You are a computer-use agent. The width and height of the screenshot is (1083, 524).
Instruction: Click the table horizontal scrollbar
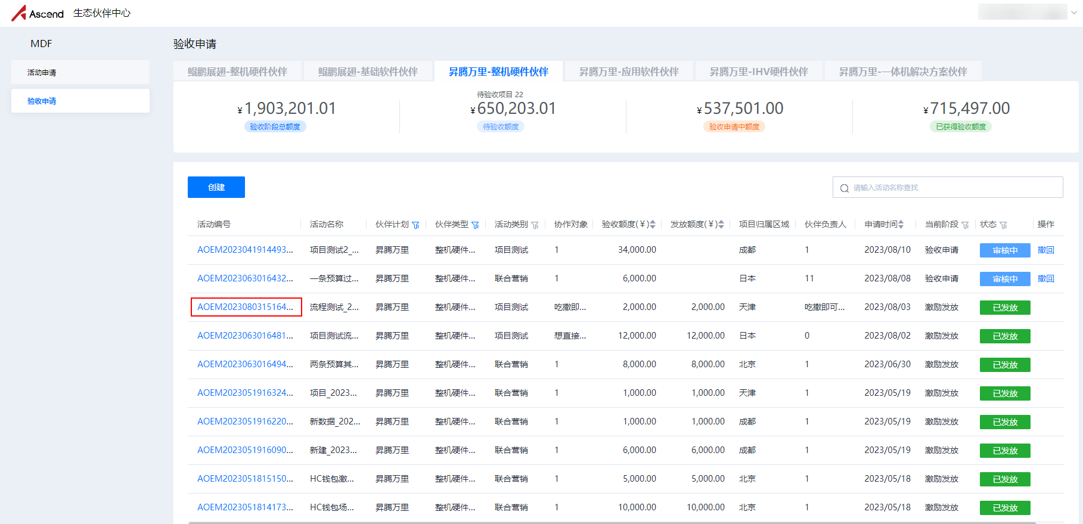tap(612, 522)
